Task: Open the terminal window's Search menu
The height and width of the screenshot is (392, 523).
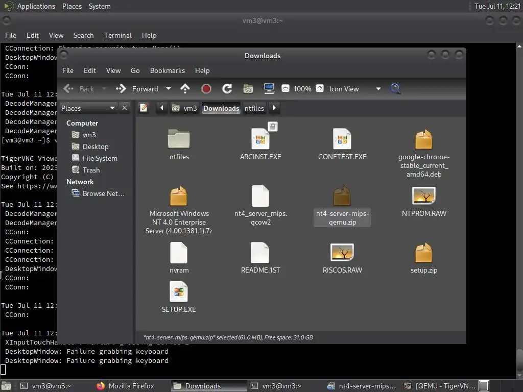Action: tap(83, 35)
